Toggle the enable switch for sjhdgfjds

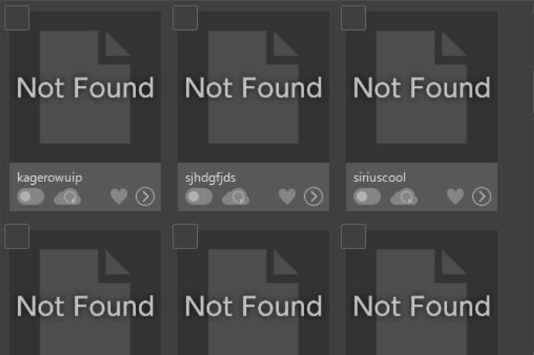(199, 197)
